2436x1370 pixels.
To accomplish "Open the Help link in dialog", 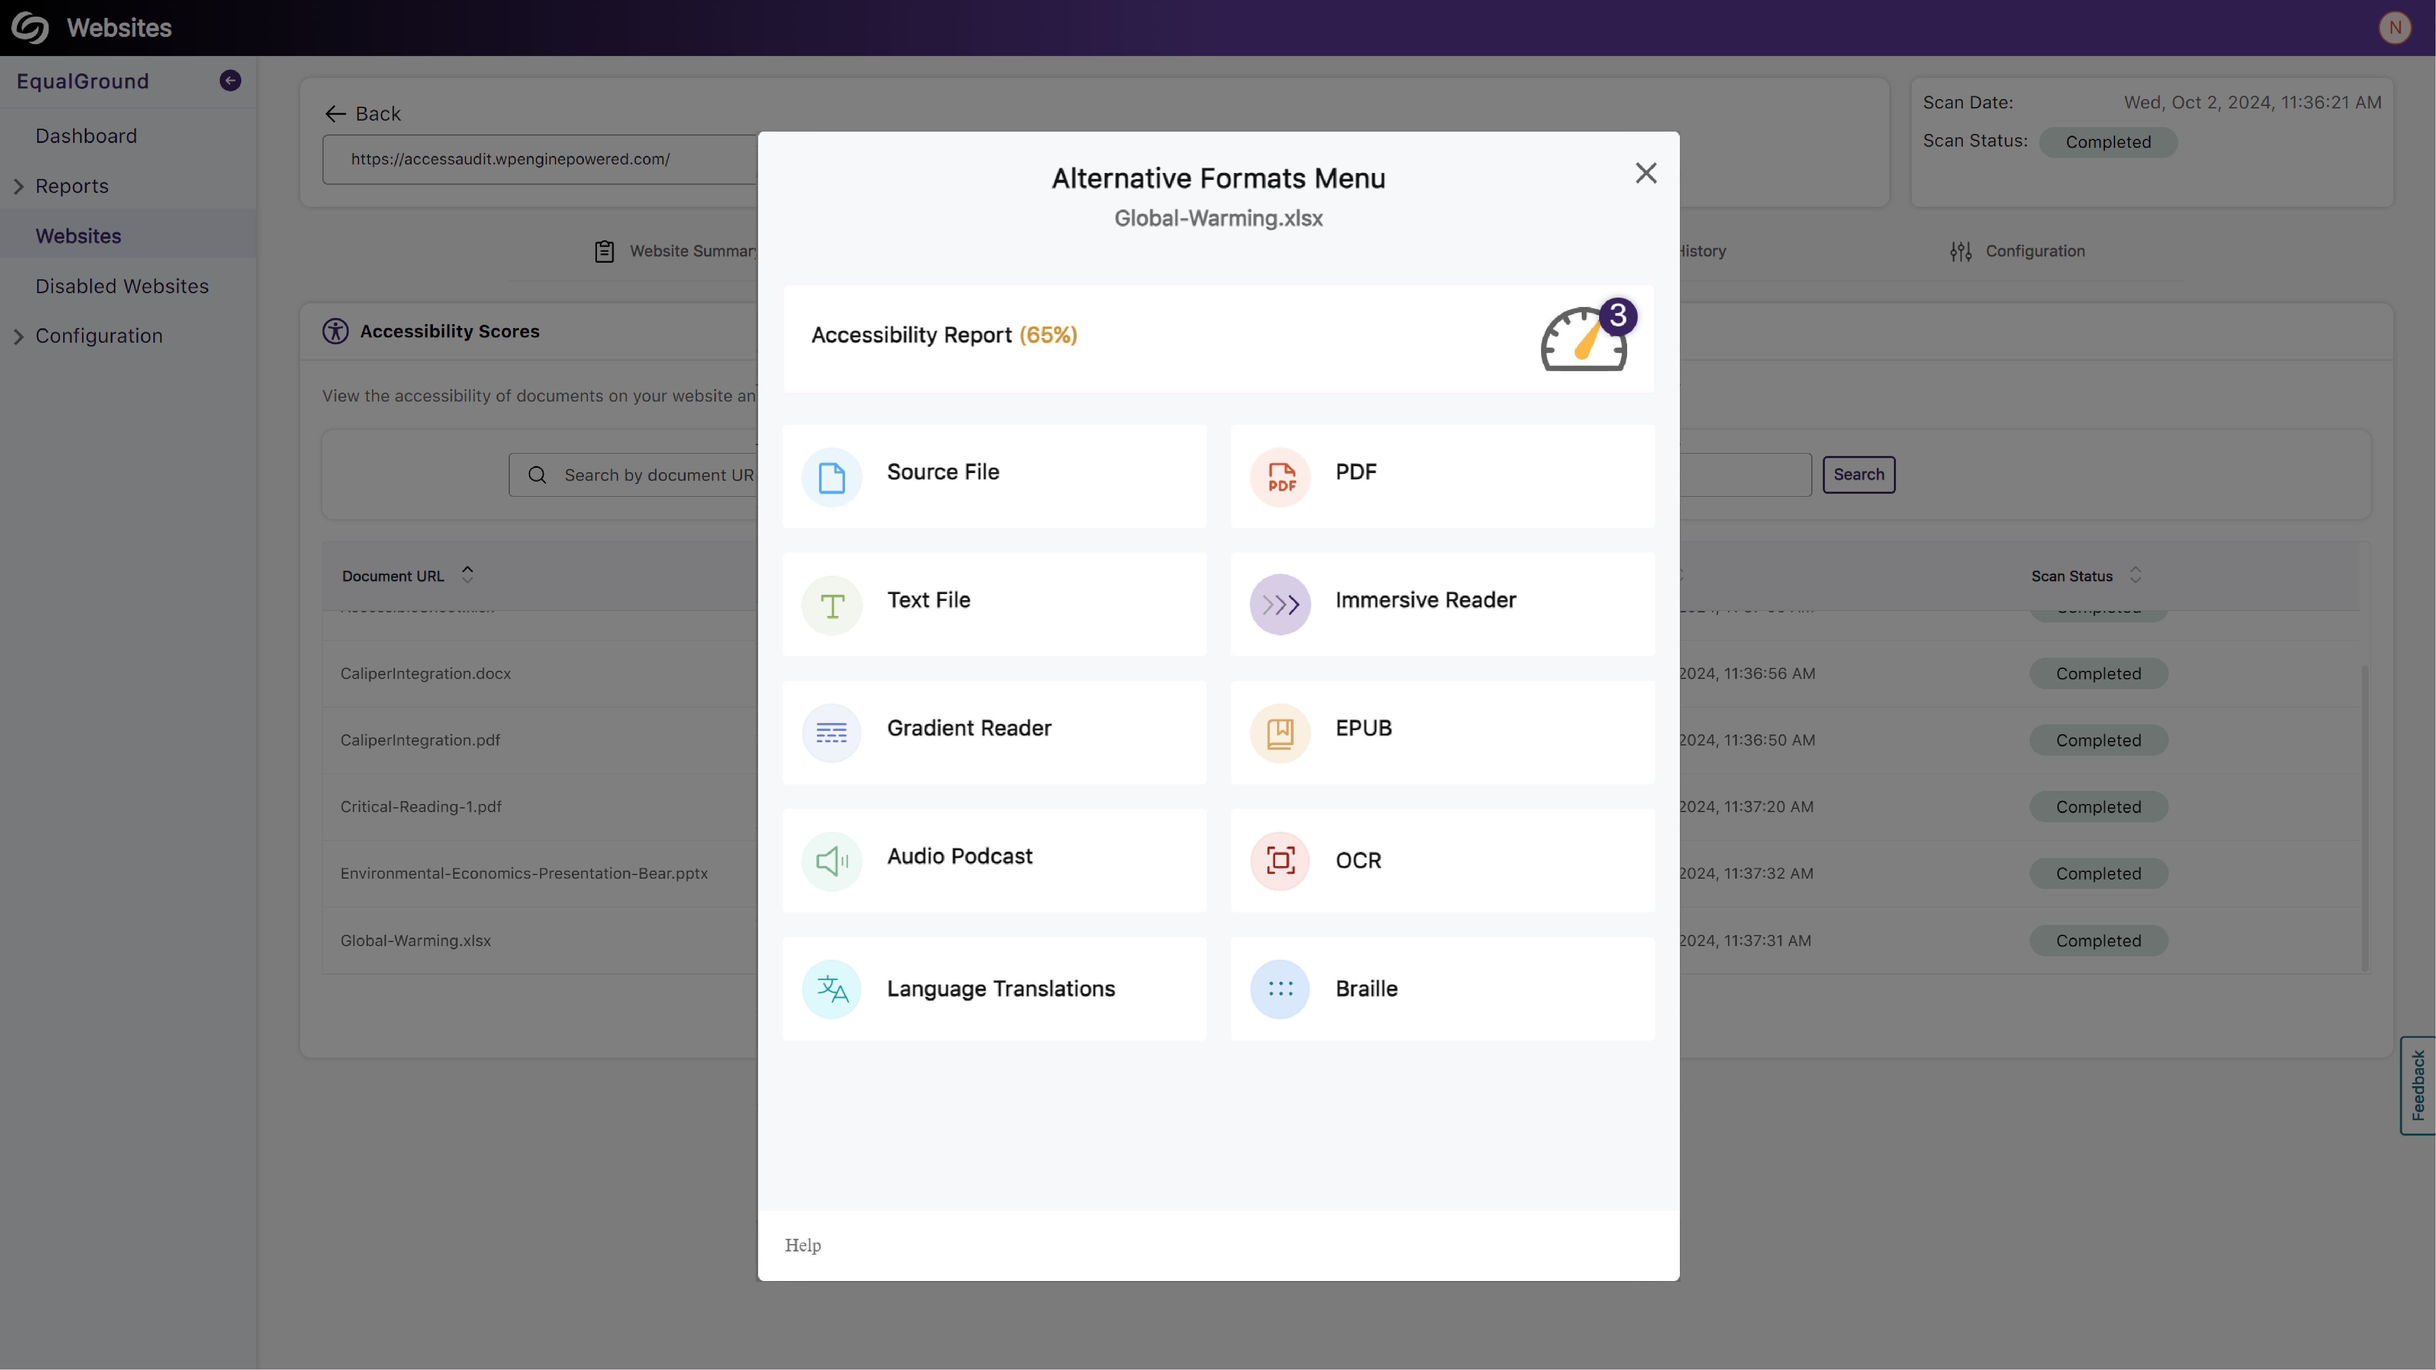I will click(803, 1245).
